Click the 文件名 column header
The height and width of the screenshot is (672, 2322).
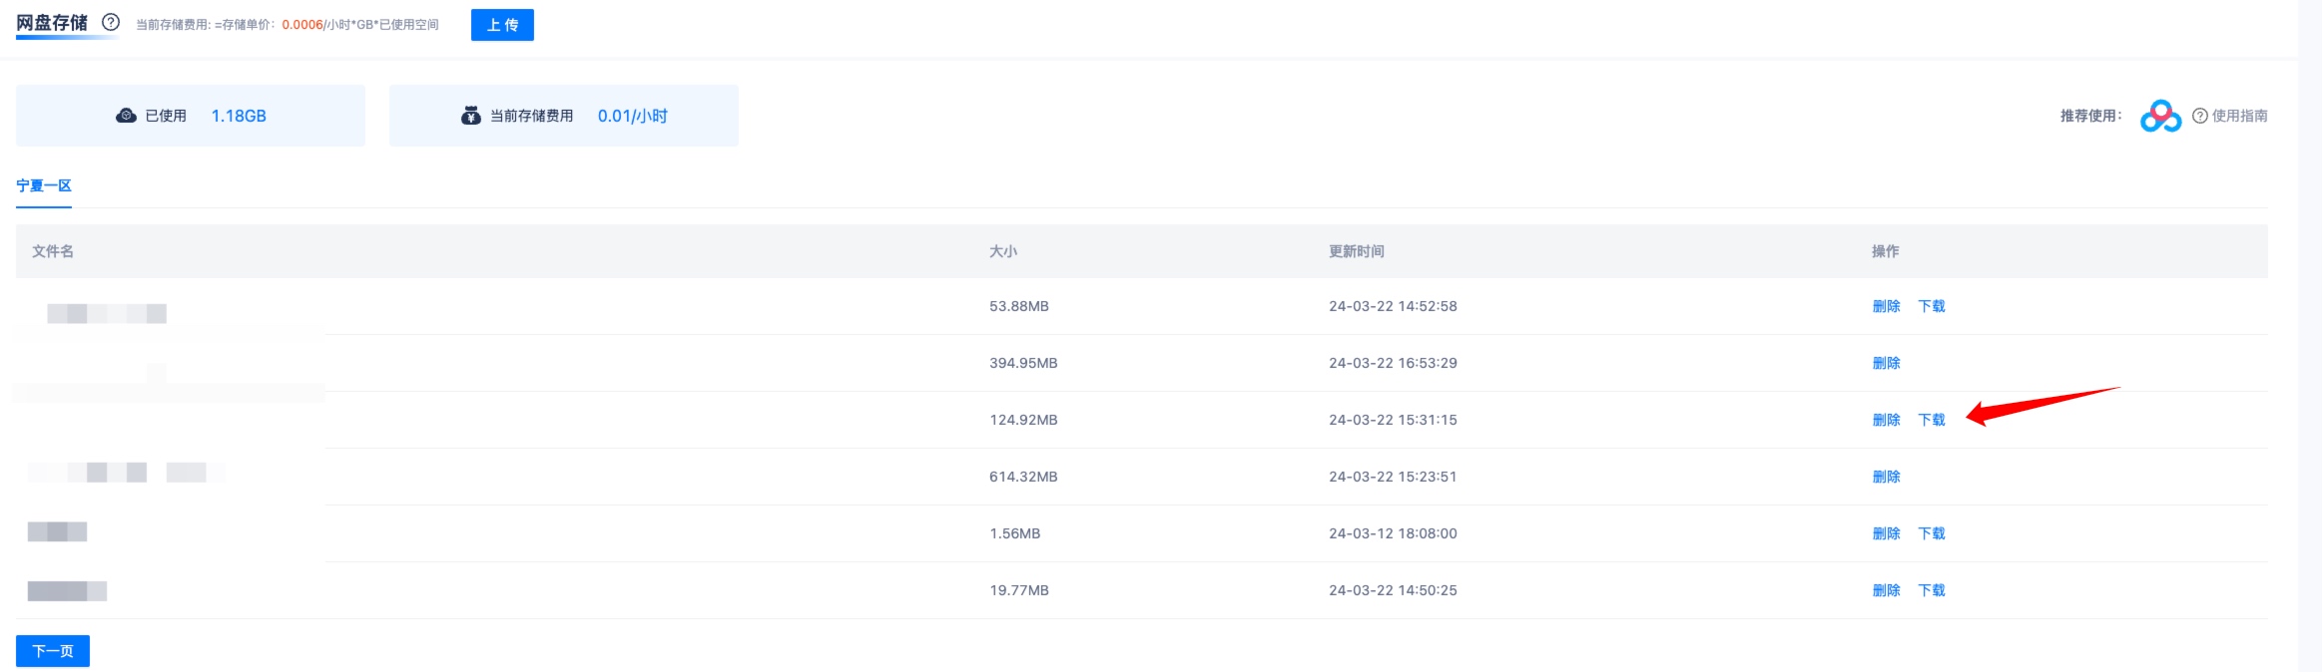pyautogui.click(x=53, y=251)
